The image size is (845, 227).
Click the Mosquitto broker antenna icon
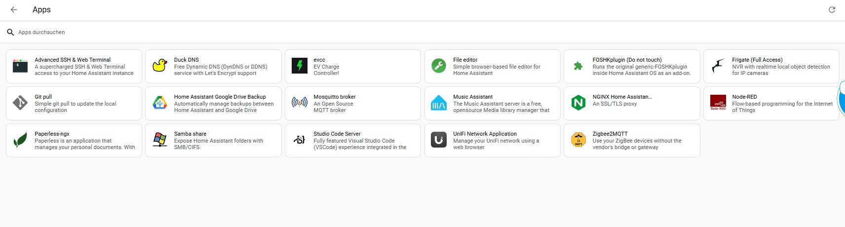(299, 103)
